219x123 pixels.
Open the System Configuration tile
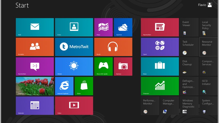pos(209,106)
